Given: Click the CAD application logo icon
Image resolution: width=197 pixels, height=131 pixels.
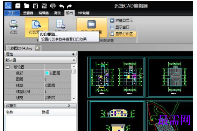Looking at the screenshot, I should [8, 6].
